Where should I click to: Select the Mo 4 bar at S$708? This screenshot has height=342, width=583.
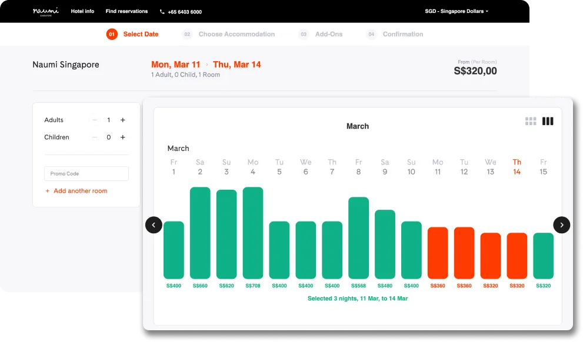[253, 233]
